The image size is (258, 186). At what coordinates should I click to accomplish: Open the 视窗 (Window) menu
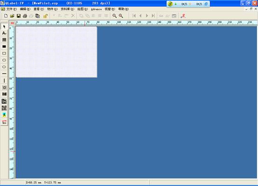click(110, 9)
